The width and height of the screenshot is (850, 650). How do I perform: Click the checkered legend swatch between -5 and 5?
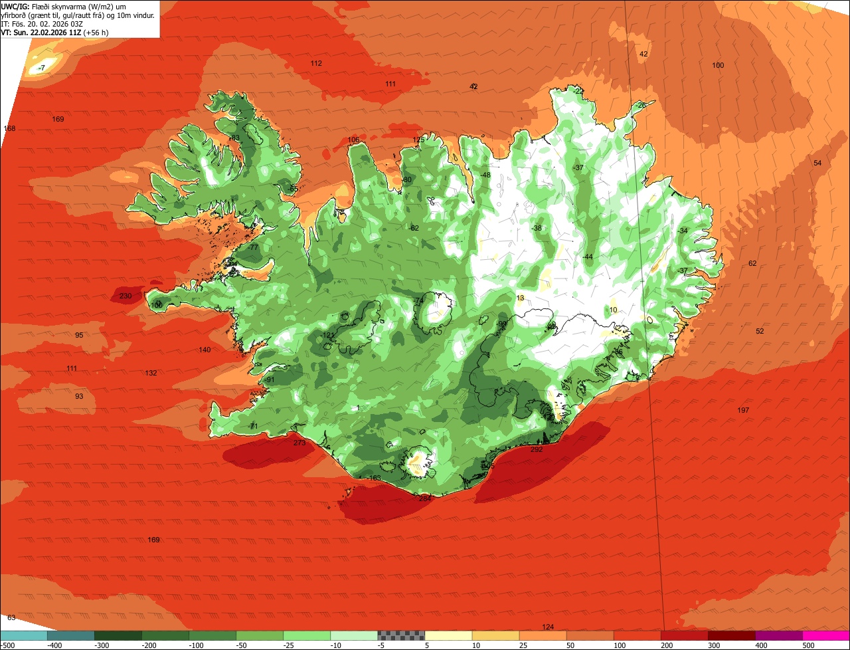pos(400,635)
